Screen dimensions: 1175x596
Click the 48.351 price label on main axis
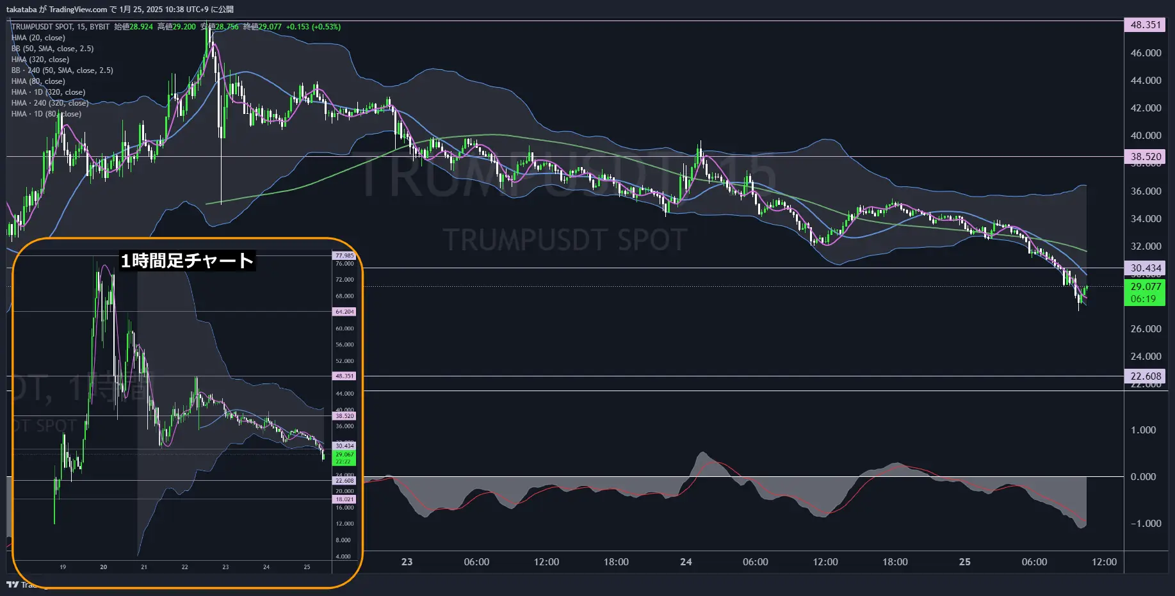(1146, 25)
